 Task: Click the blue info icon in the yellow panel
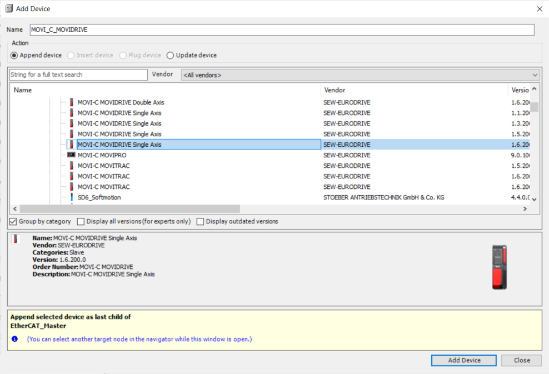14,339
